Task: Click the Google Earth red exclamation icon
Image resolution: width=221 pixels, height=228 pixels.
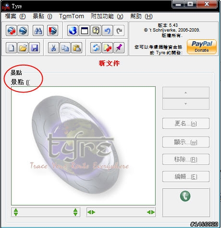Action: click(52, 30)
